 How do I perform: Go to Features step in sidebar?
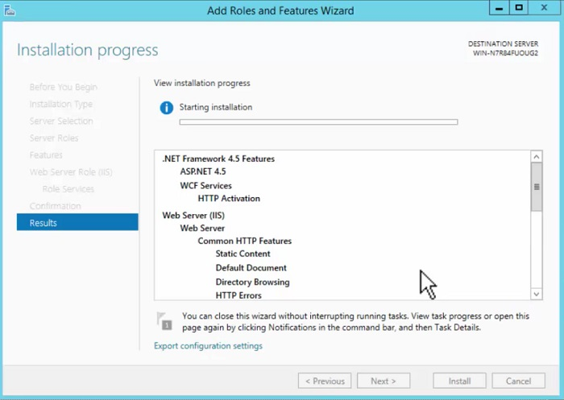point(46,155)
